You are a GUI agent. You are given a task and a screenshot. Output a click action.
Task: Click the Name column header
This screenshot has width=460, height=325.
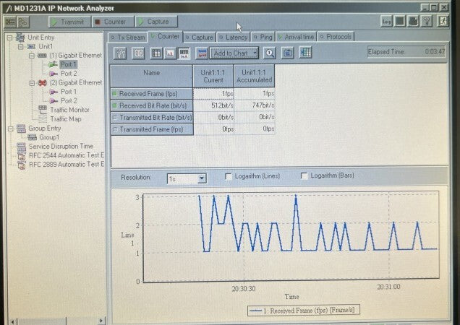(x=151, y=77)
